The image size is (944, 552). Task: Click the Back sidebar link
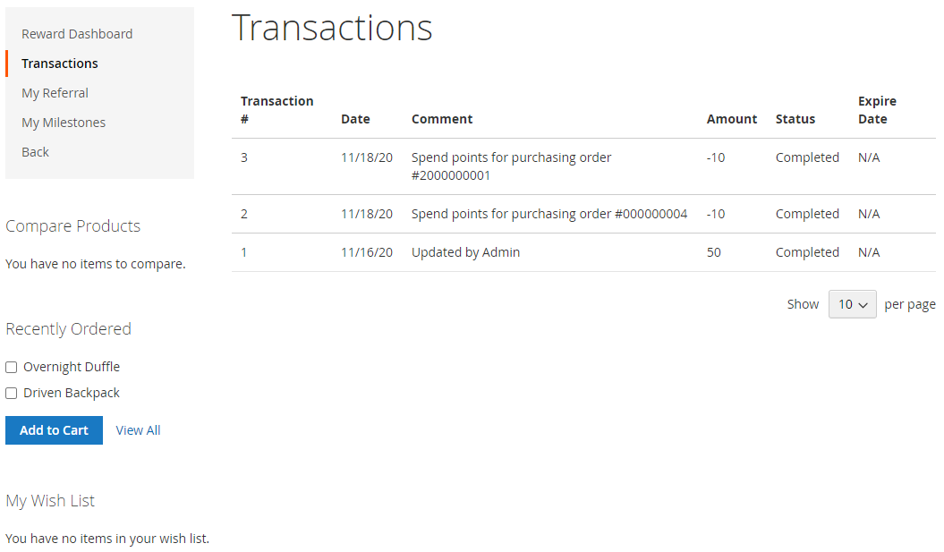[x=35, y=152]
